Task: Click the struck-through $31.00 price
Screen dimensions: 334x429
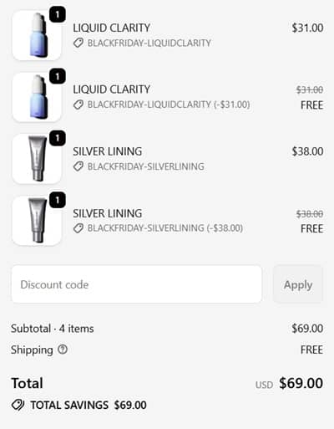Action: (x=310, y=89)
